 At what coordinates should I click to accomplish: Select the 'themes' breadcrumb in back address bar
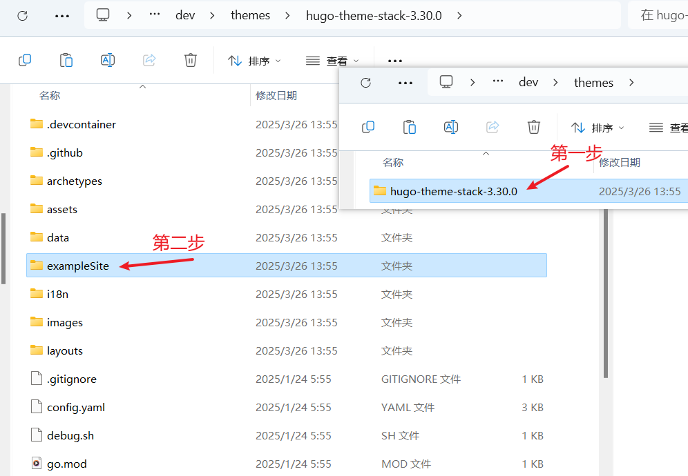point(250,15)
